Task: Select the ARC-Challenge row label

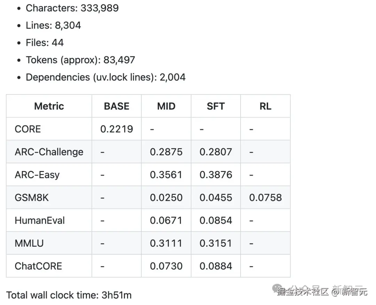Action: click(x=49, y=152)
